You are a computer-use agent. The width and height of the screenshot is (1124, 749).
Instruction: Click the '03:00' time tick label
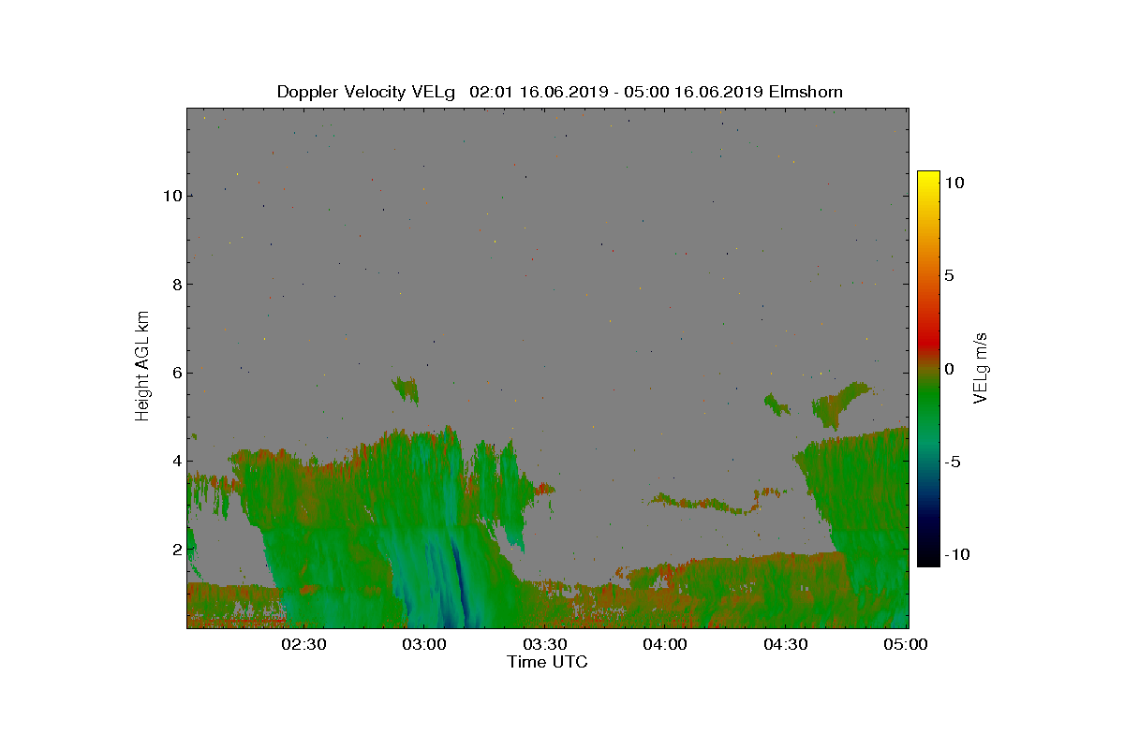(423, 644)
